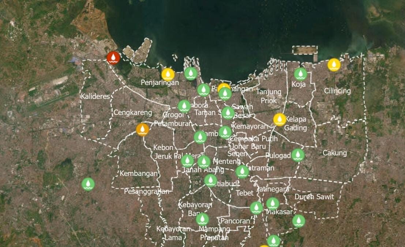Open green marker between Penjaringan and Pademangan labels
405x247 pixels.
(x=203, y=90)
